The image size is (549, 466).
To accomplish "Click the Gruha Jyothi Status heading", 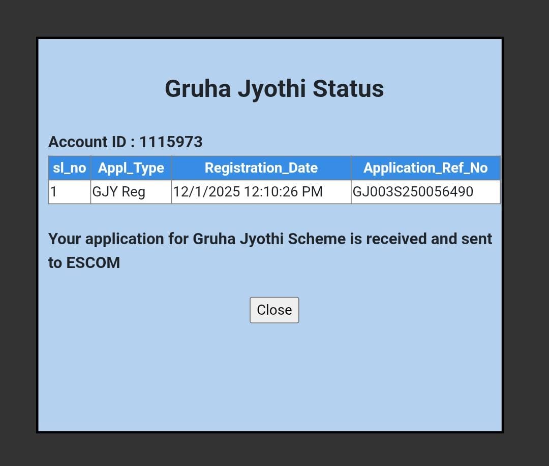I will pyautogui.click(x=274, y=89).
